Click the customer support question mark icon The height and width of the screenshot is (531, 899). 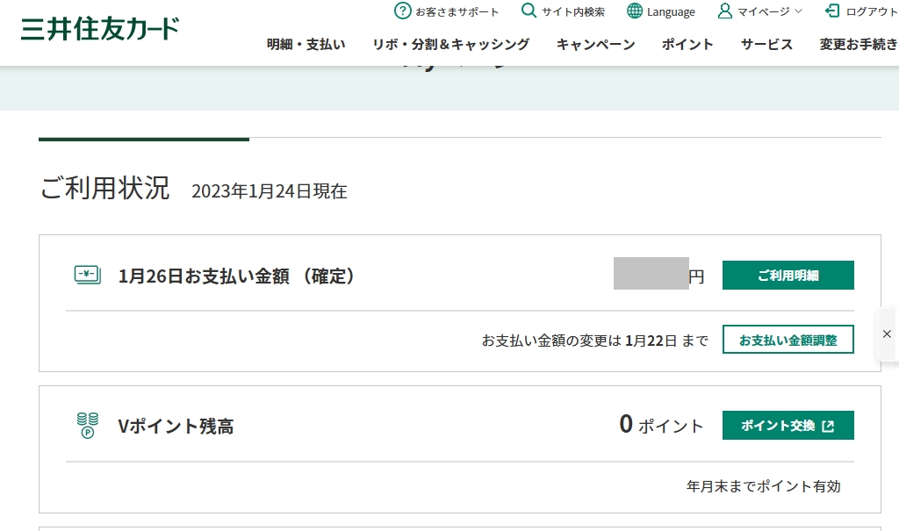[403, 11]
